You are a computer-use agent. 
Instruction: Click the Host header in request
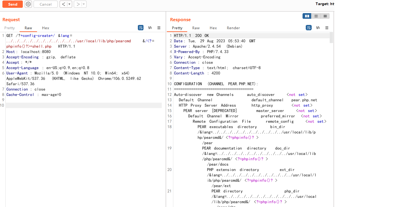[x=28, y=52]
